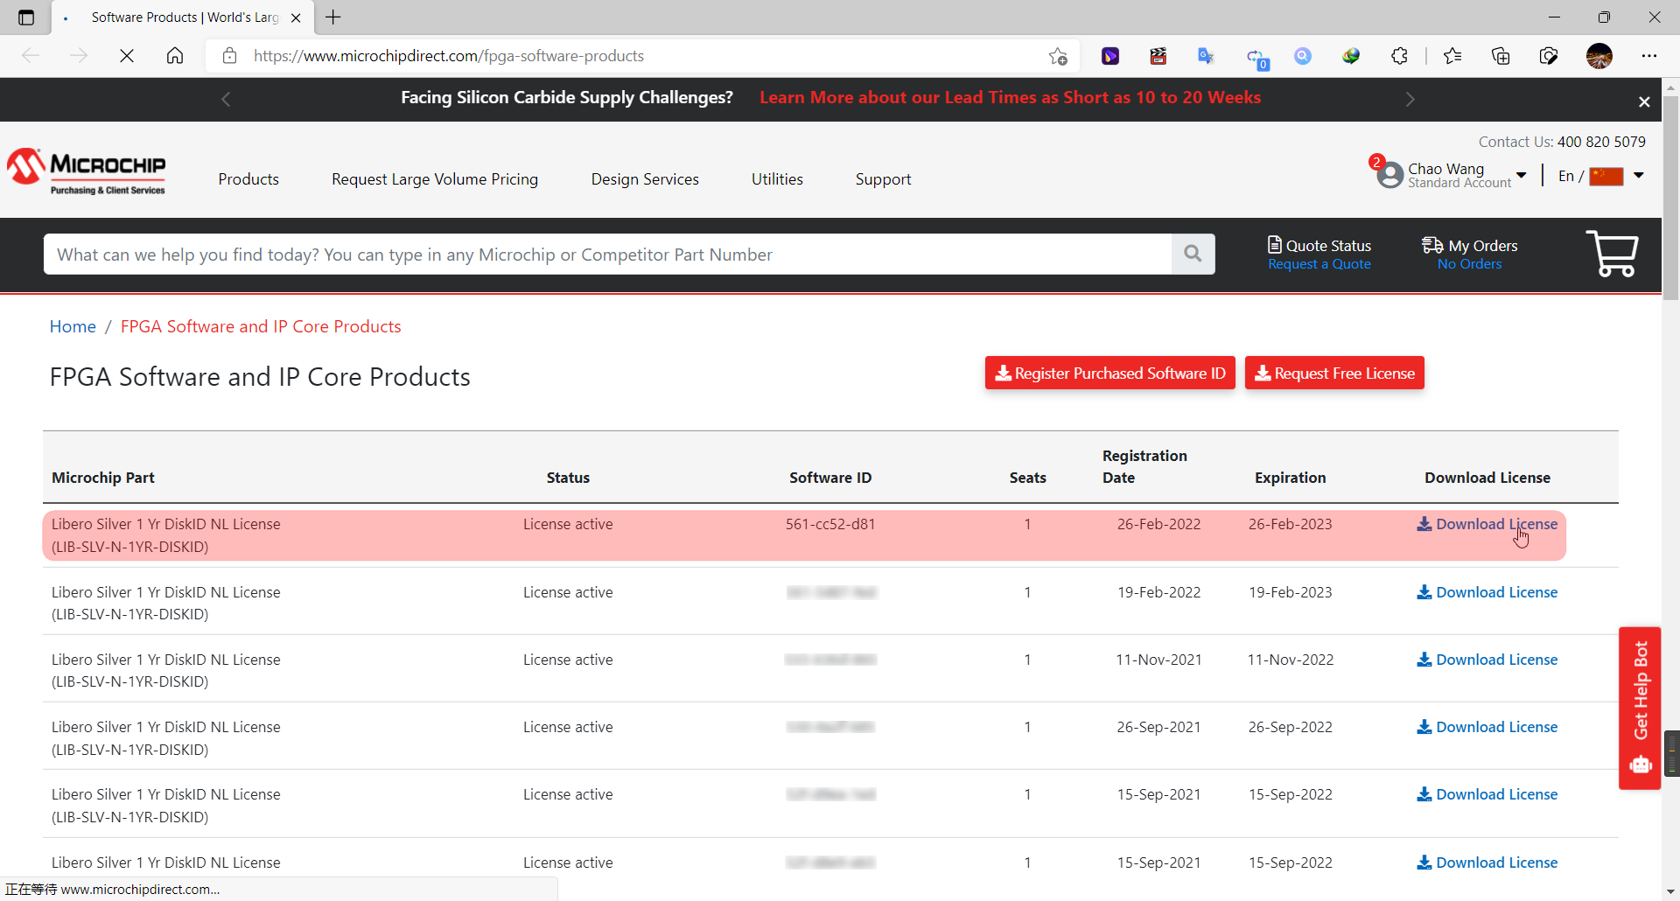Click the Expiration column header

tap(1290, 478)
